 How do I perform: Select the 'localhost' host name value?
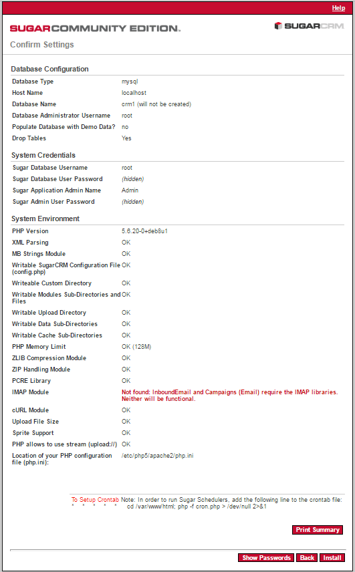click(134, 93)
